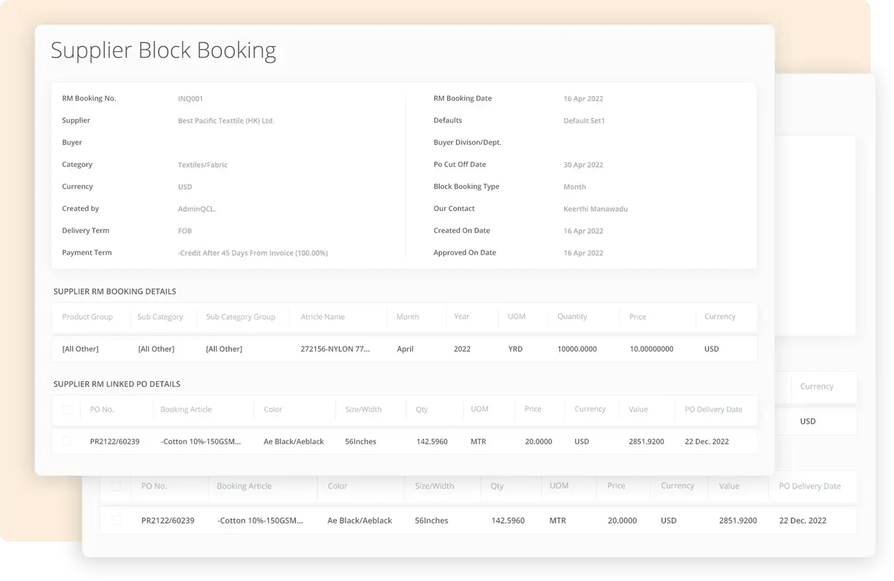
Task: Click the Product Group column header
Action: coord(87,316)
